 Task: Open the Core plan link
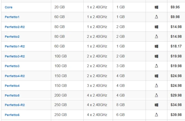[x=9, y=7]
